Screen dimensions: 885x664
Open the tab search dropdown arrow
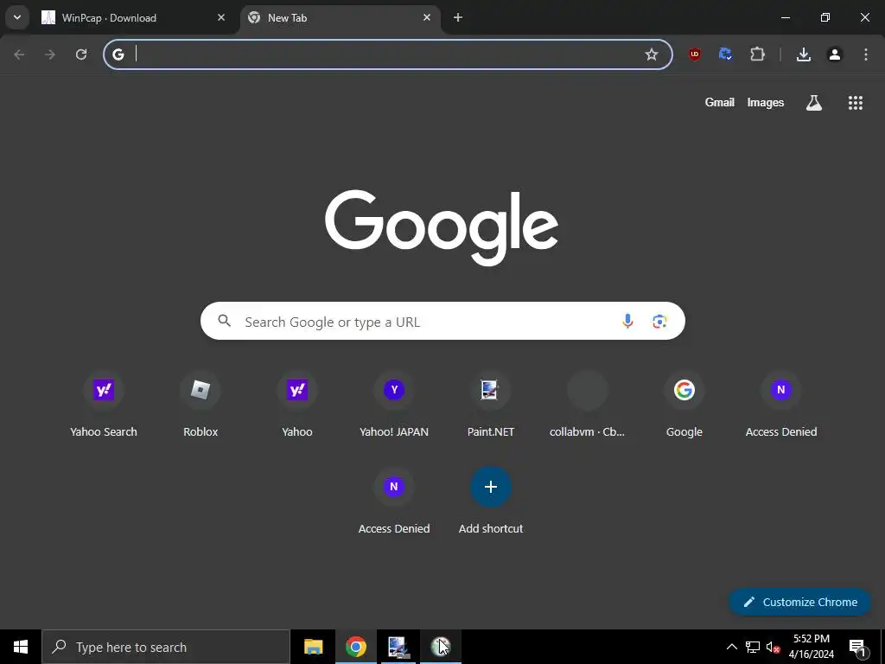[x=17, y=17]
